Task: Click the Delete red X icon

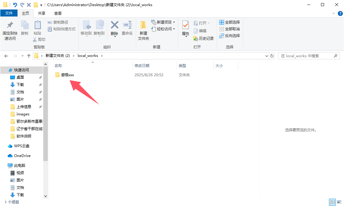Action: 114,25
